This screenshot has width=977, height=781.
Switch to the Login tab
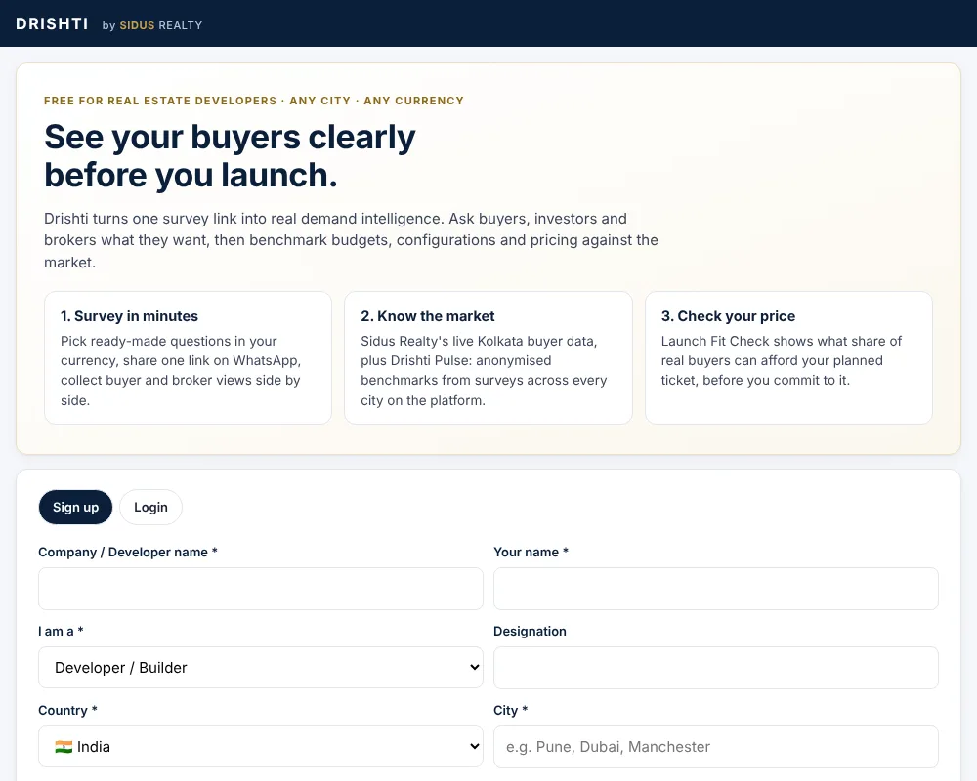150,507
